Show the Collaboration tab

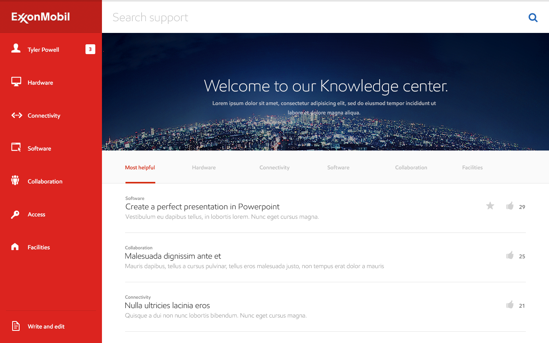click(411, 167)
